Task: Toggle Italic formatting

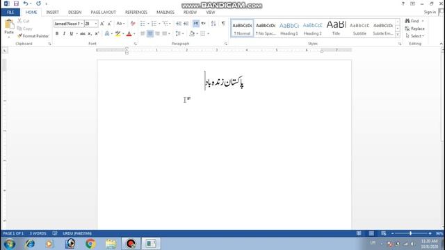Action: click(64, 34)
